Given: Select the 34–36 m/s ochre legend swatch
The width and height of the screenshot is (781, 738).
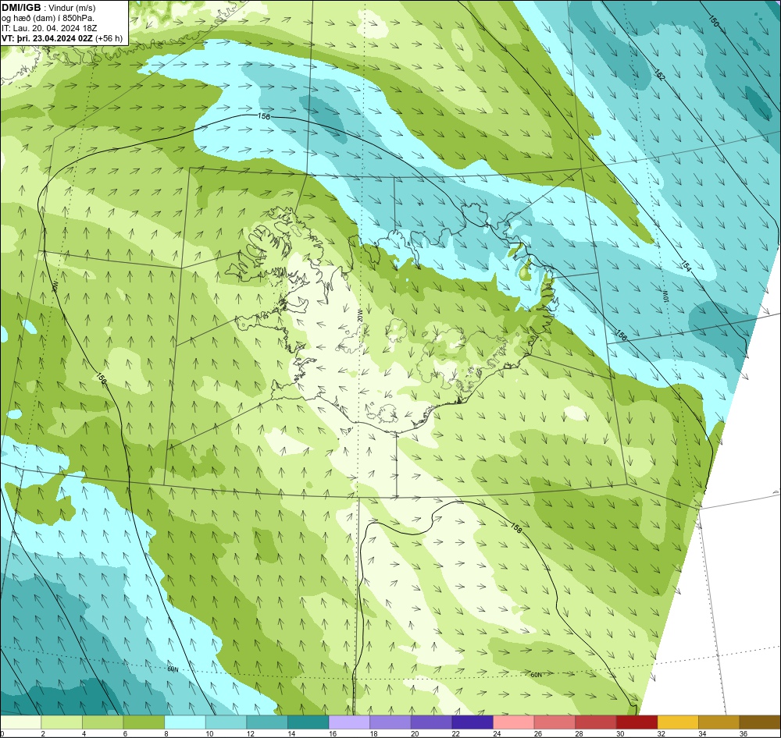Looking at the screenshot, I should point(719,722).
